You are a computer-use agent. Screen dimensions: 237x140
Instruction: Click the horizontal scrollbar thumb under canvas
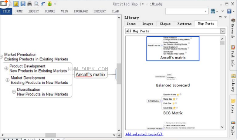point(51,135)
